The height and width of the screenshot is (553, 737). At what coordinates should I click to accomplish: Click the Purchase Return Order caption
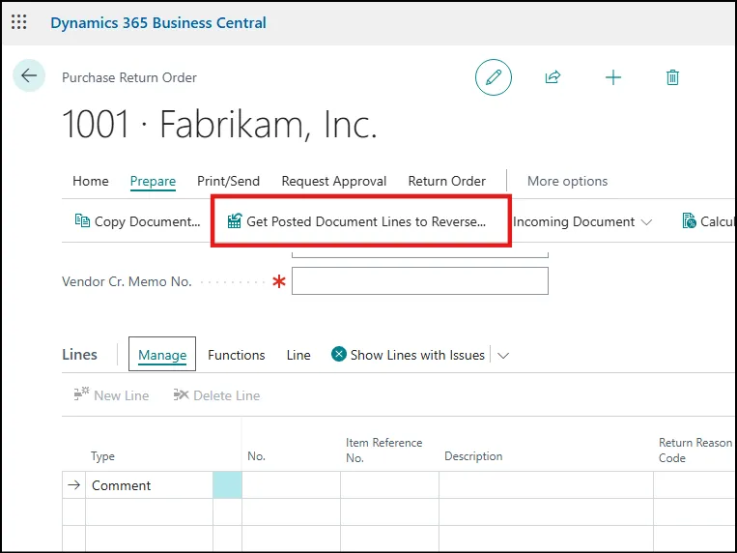point(129,77)
